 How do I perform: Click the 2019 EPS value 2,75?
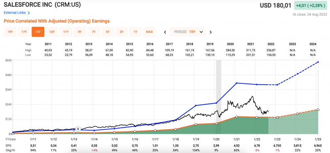tap(196, 145)
